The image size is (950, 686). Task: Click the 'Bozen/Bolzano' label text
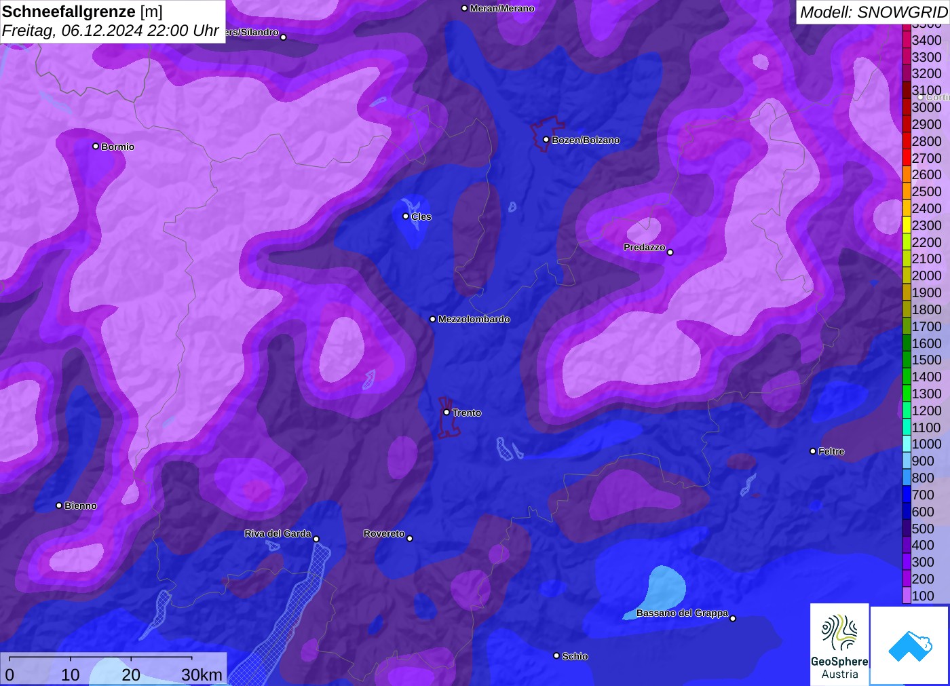pyautogui.click(x=586, y=140)
